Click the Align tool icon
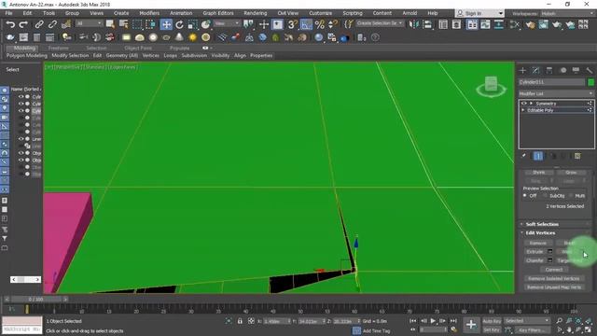The image size is (597, 336). [427, 25]
